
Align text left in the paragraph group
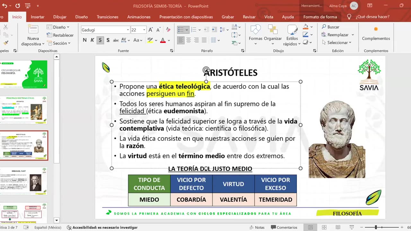(x=181, y=40)
